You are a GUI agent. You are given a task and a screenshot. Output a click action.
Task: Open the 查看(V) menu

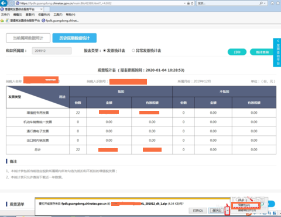point(30,15)
